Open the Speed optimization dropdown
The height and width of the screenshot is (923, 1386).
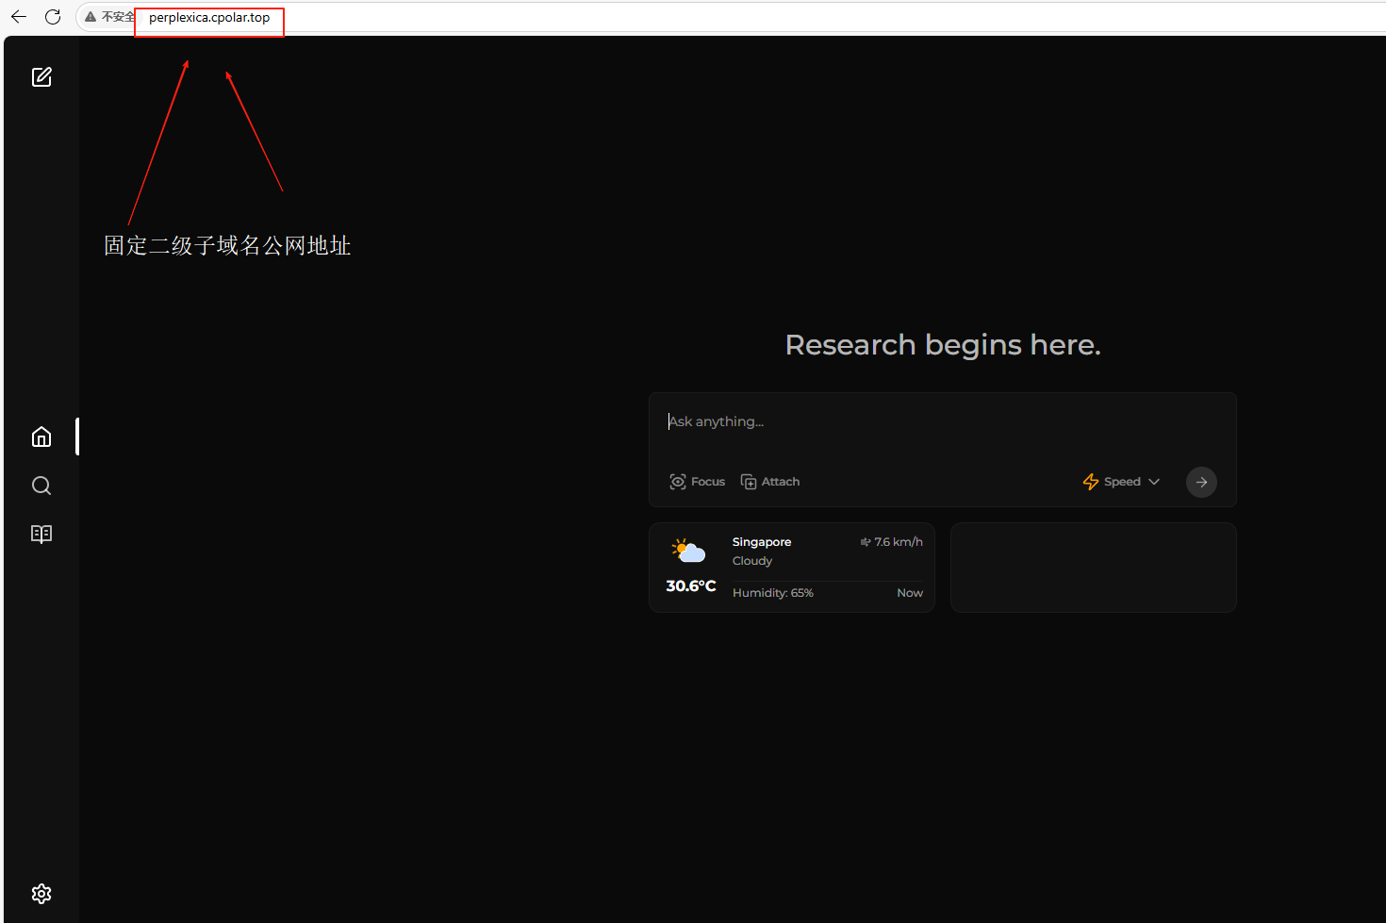pos(1113,482)
